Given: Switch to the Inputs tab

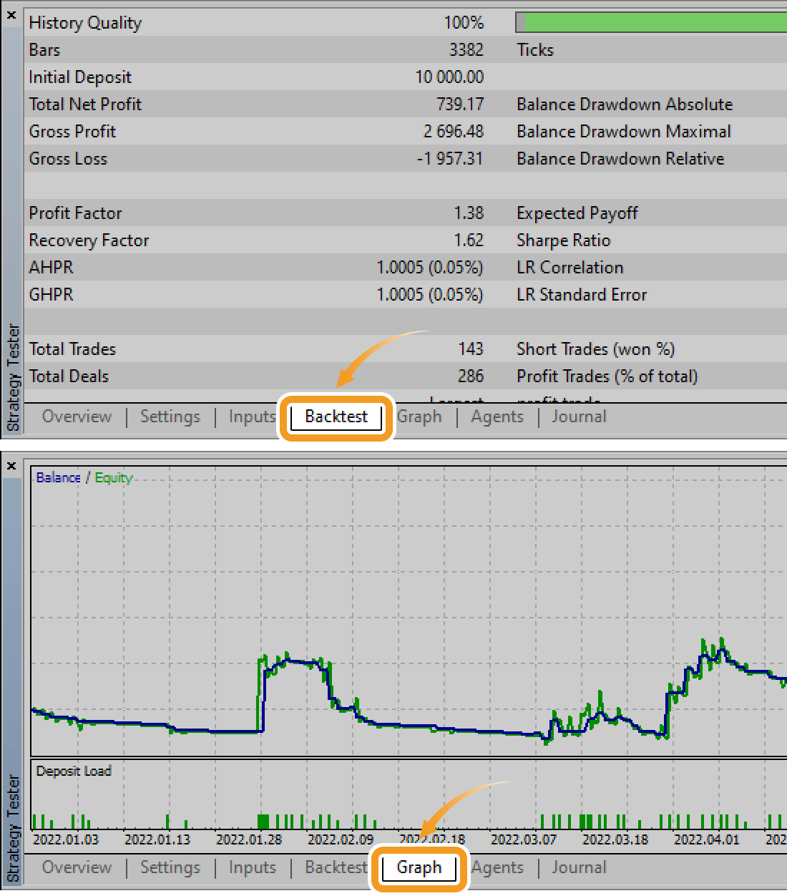Looking at the screenshot, I should [252, 417].
